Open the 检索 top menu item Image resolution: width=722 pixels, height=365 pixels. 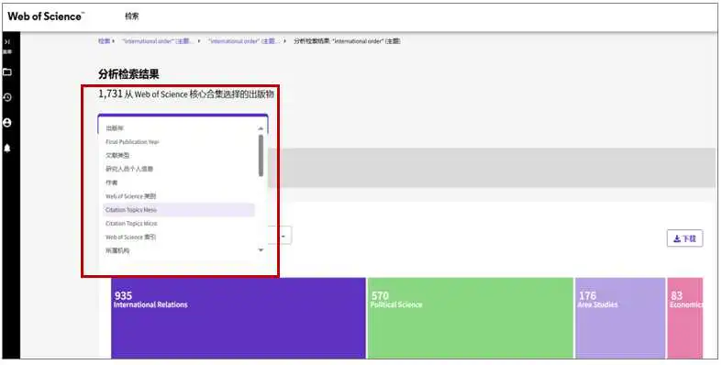pyautogui.click(x=132, y=17)
